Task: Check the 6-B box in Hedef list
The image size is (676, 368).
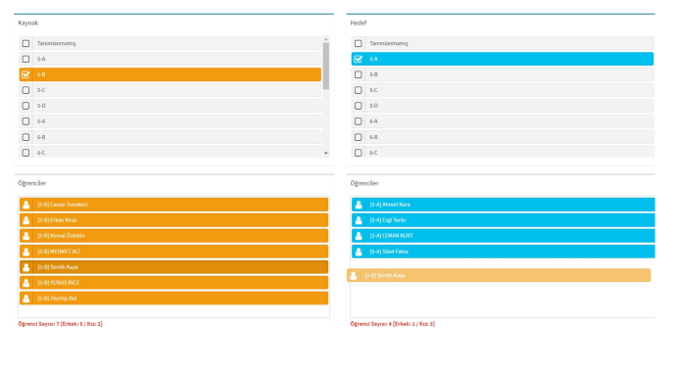Action: point(359,137)
